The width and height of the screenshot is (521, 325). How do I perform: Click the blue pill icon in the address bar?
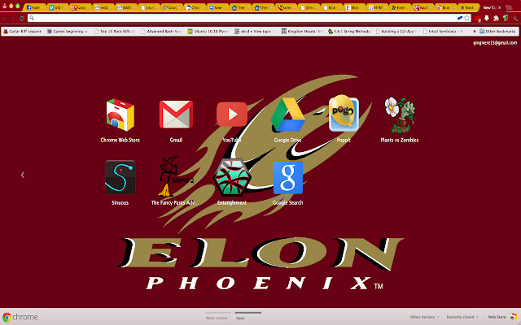tap(460, 18)
